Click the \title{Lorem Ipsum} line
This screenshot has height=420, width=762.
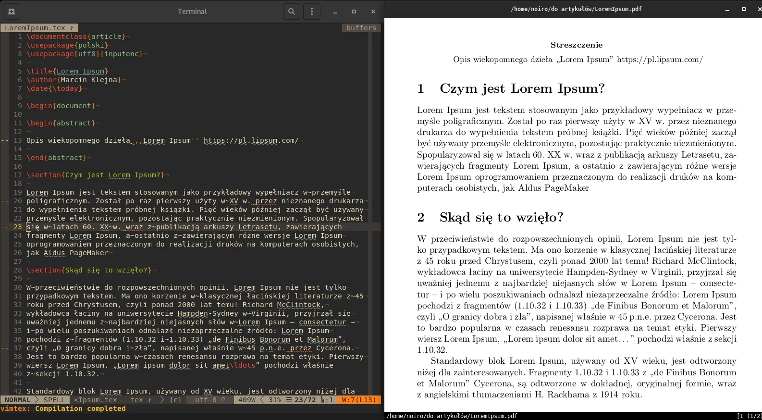pyautogui.click(x=67, y=71)
